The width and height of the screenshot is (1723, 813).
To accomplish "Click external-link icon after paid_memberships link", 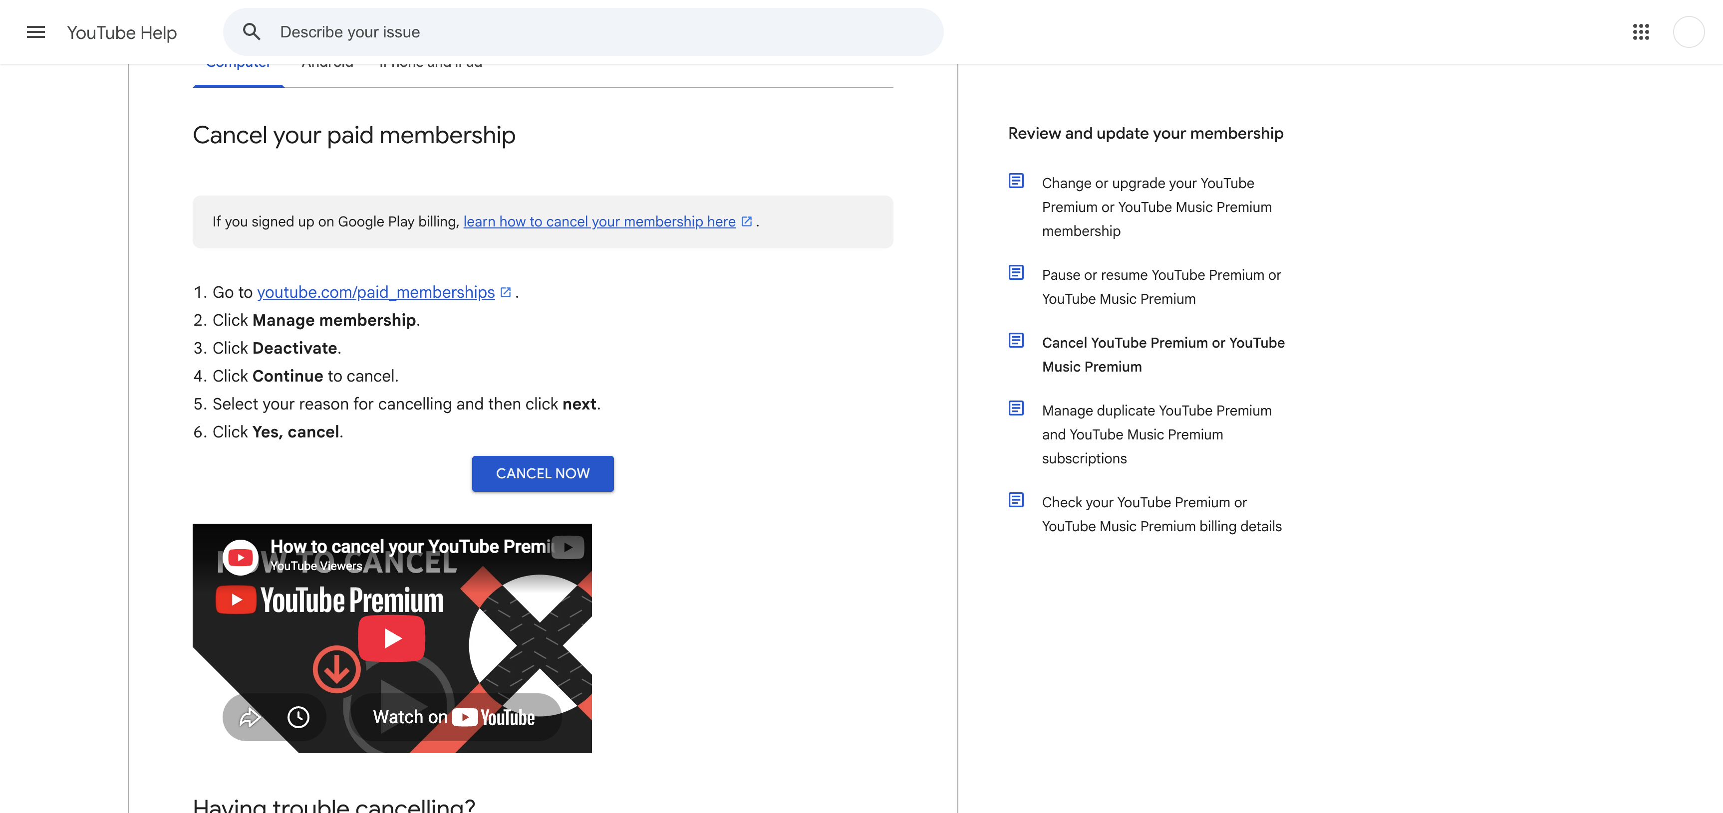I will (x=506, y=292).
